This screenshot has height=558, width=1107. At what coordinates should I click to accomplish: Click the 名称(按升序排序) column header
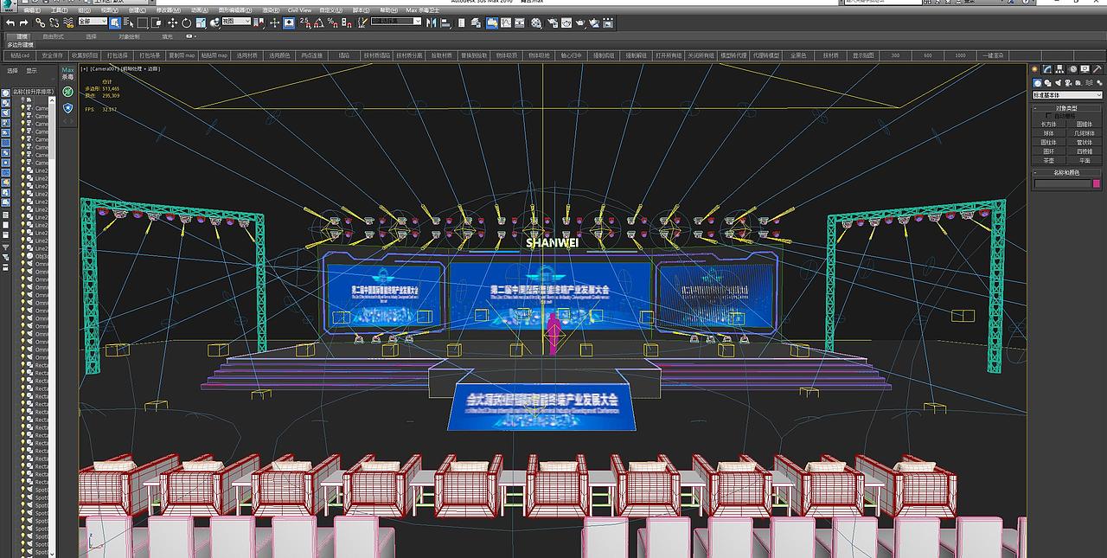33,92
